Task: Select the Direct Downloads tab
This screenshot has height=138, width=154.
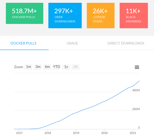Action: pyautogui.click(x=126, y=43)
